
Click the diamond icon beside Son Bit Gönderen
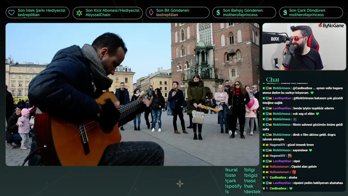(151, 13)
